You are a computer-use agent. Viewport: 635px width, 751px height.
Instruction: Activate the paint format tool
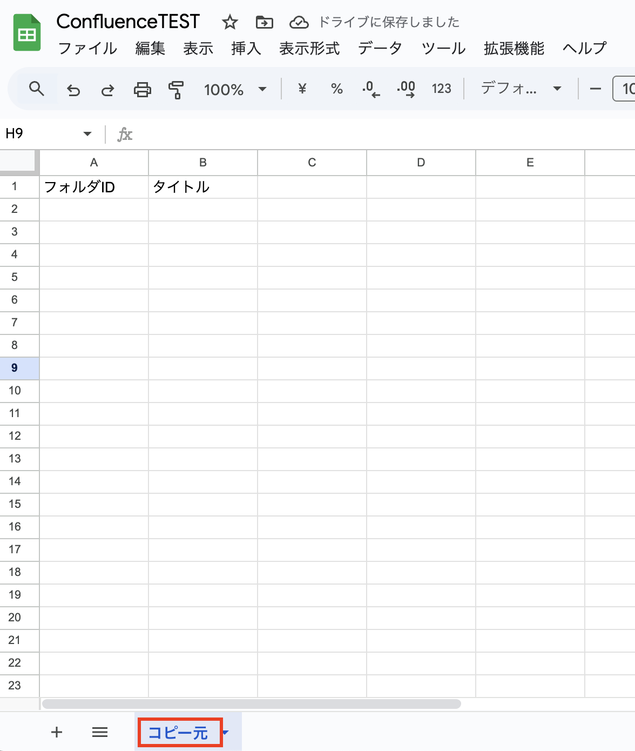click(x=176, y=89)
